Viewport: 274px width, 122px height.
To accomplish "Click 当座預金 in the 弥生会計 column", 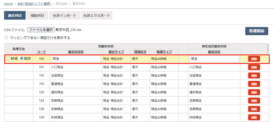I will [196, 76].
